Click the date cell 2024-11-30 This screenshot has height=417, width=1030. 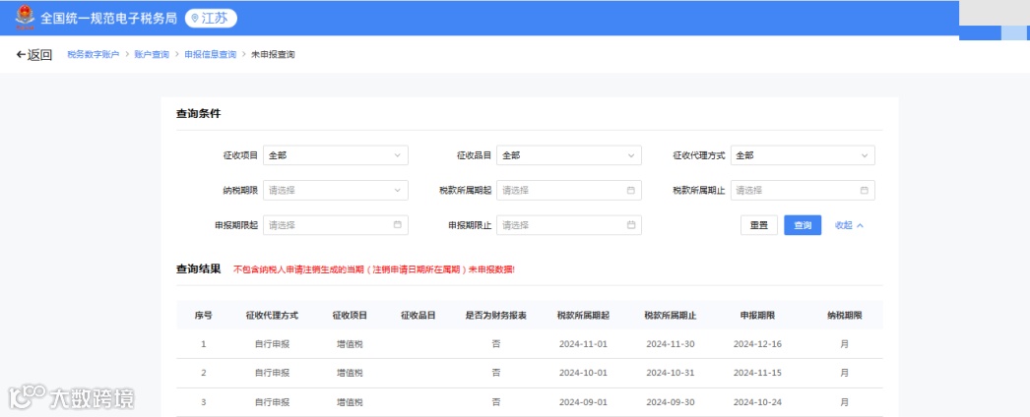670,344
